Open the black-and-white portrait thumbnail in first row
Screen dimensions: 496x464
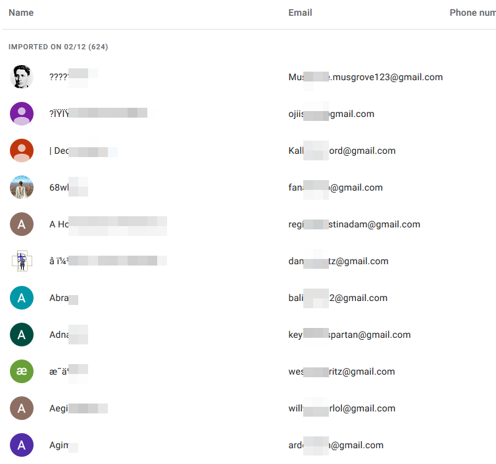[x=22, y=77]
